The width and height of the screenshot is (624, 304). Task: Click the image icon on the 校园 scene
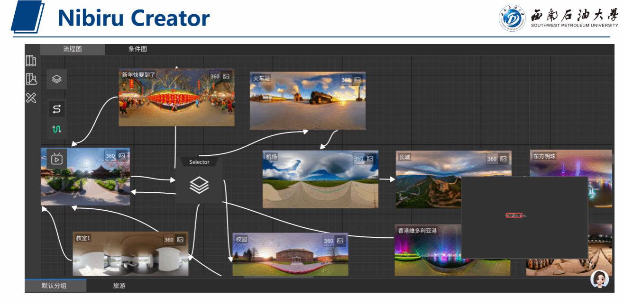tap(340, 241)
